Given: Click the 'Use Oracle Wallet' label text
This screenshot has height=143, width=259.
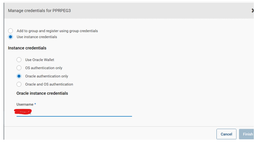Looking at the screenshot, I should 40,60.
